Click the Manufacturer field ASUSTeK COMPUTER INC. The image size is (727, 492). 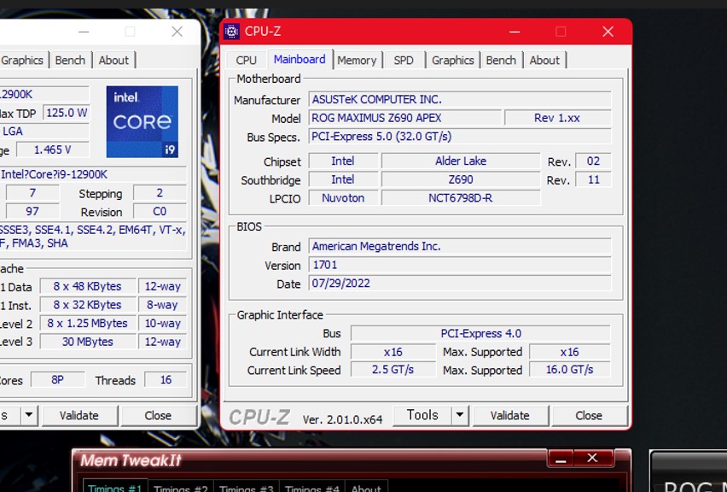(460, 99)
